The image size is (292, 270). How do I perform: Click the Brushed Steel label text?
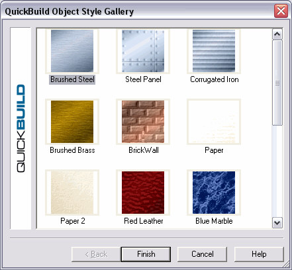(72, 79)
